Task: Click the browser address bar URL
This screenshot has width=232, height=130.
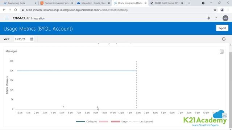Action: click(76, 10)
